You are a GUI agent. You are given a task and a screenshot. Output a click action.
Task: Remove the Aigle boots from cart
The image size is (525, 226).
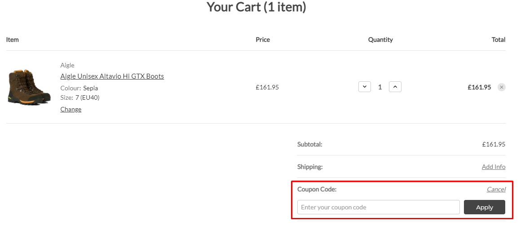[502, 87]
